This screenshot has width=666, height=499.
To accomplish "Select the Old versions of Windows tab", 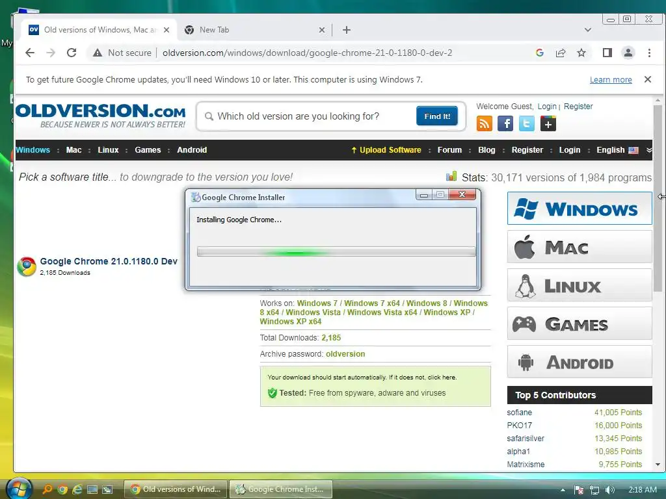I will click(x=99, y=30).
